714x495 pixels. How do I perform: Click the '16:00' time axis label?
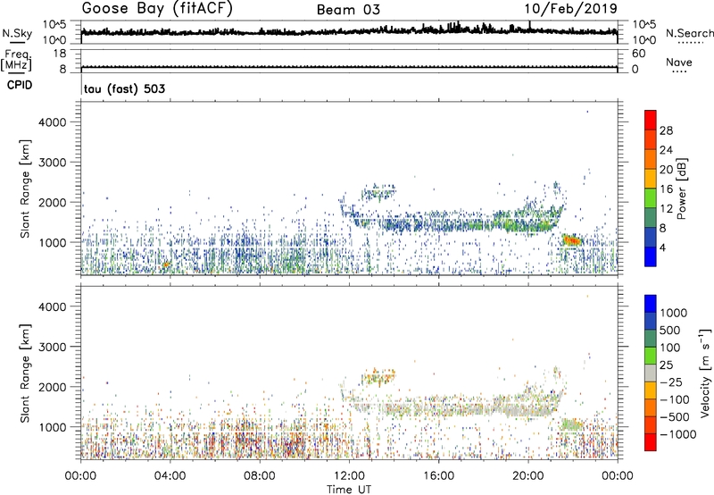(x=438, y=475)
